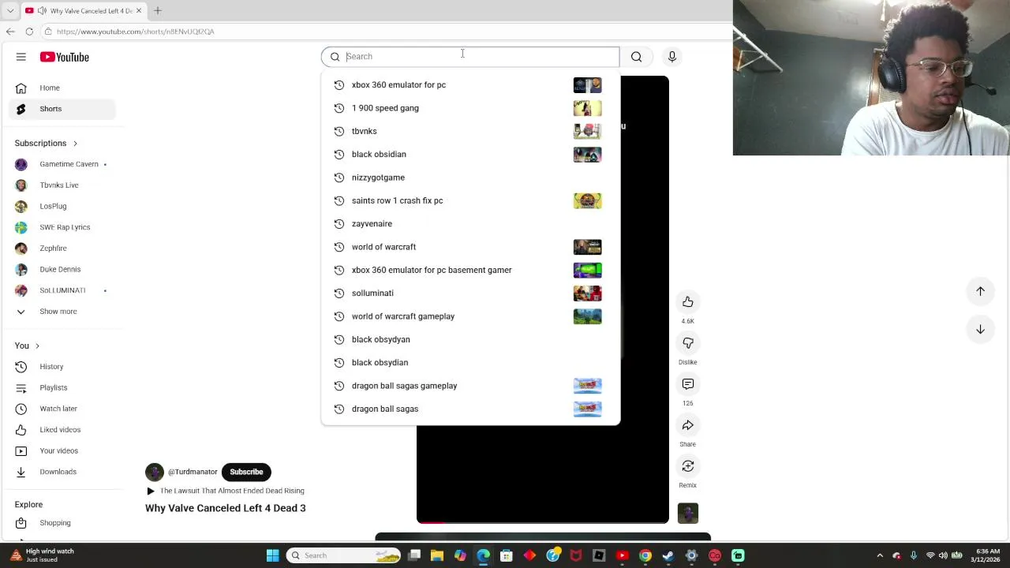
Task: Open the Gametime Cavern subscription
Action: 62,164
